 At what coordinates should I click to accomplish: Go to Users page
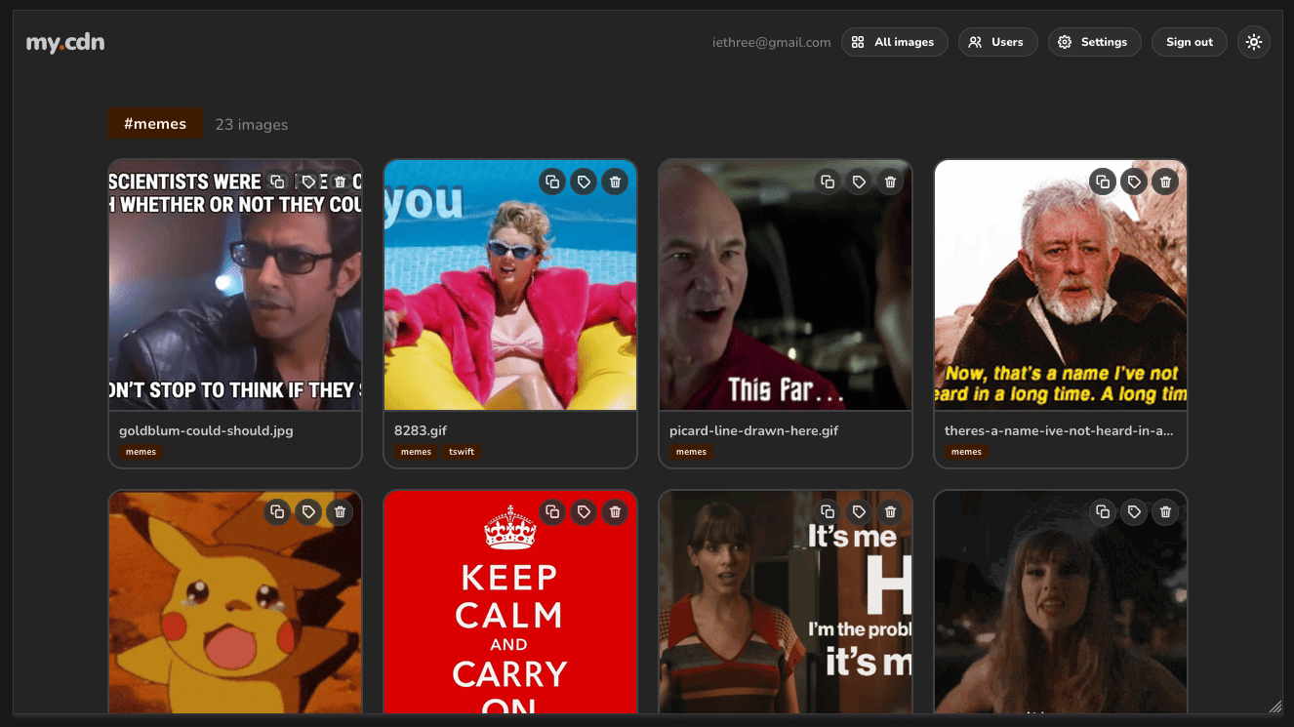click(997, 42)
